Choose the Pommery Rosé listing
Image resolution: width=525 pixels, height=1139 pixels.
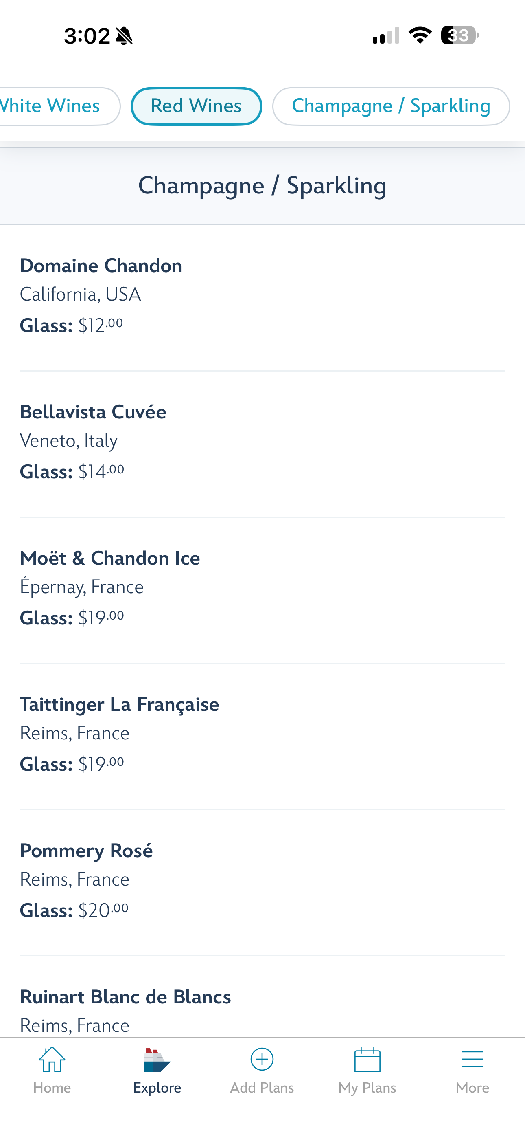[x=86, y=851]
